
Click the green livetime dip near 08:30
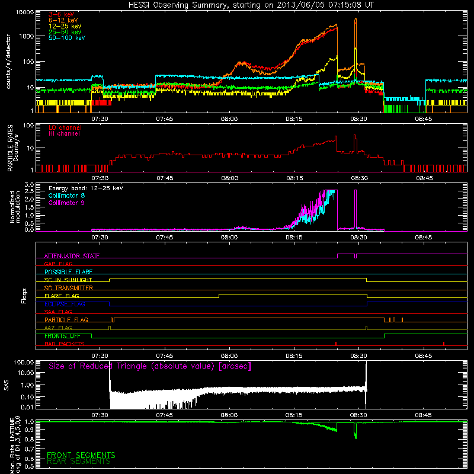tap(355, 431)
